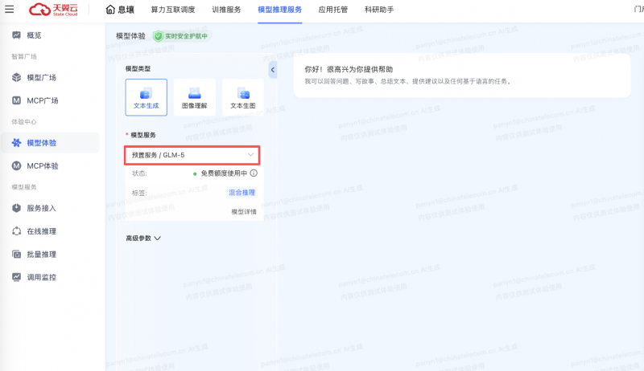Open 训推服务 tab
Image resolution: width=644 pixels, height=371 pixels.
coord(226,10)
